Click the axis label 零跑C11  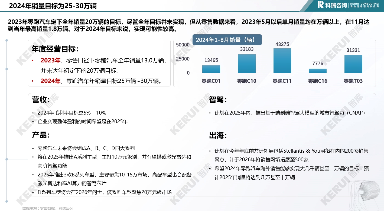pos(282,81)
